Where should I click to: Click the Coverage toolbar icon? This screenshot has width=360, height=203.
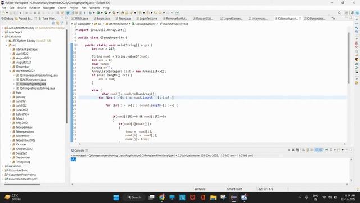[x=106, y=13]
